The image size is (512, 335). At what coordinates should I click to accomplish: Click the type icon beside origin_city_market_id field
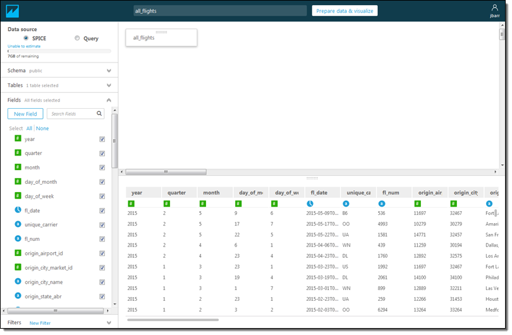coord(18,267)
